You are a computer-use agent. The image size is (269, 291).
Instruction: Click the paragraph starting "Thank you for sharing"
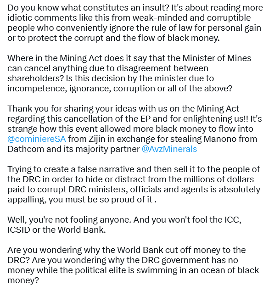coord(134,129)
